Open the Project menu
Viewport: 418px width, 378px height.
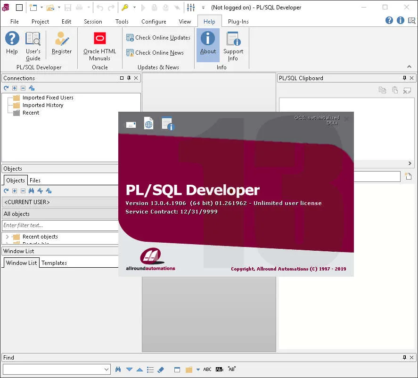click(40, 22)
